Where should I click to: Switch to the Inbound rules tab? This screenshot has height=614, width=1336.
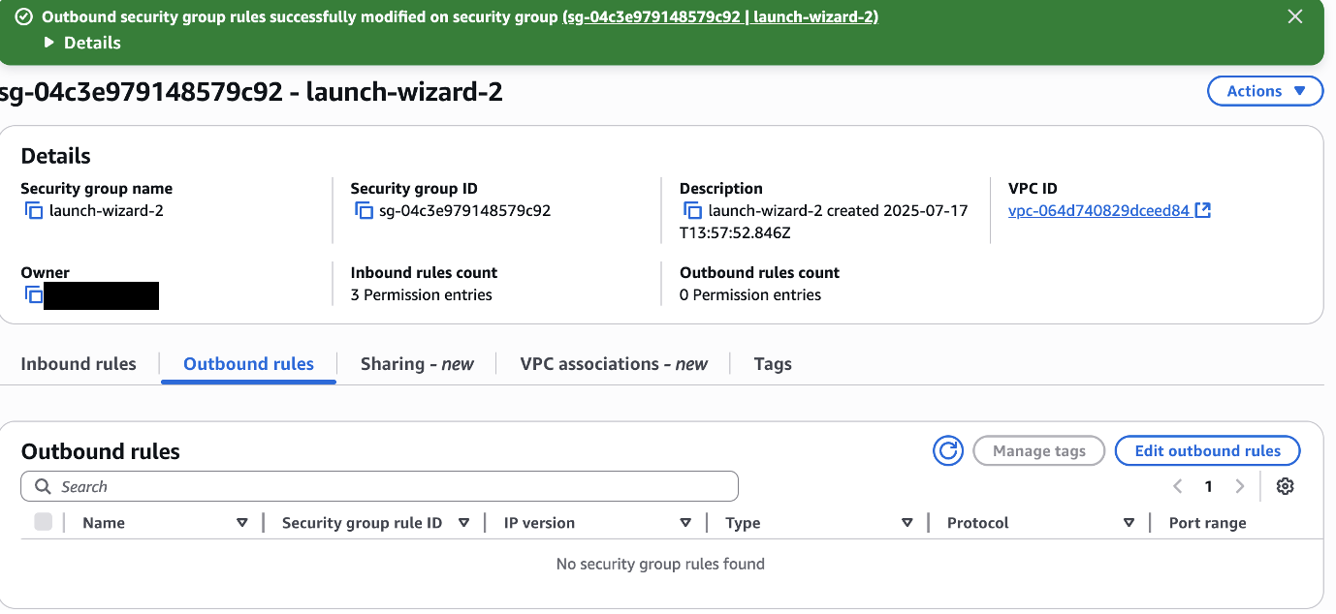(79, 364)
